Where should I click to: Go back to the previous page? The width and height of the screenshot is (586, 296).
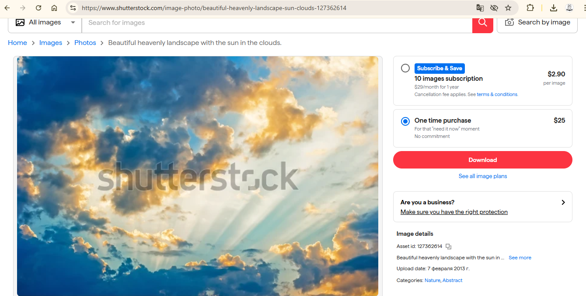pos(7,8)
